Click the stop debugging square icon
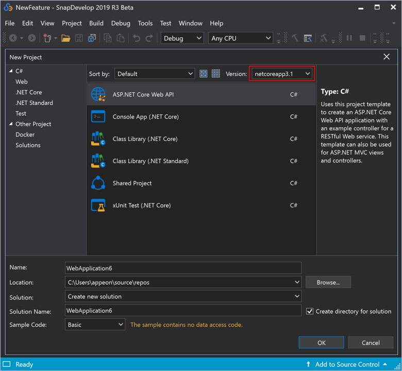 click(x=362, y=38)
